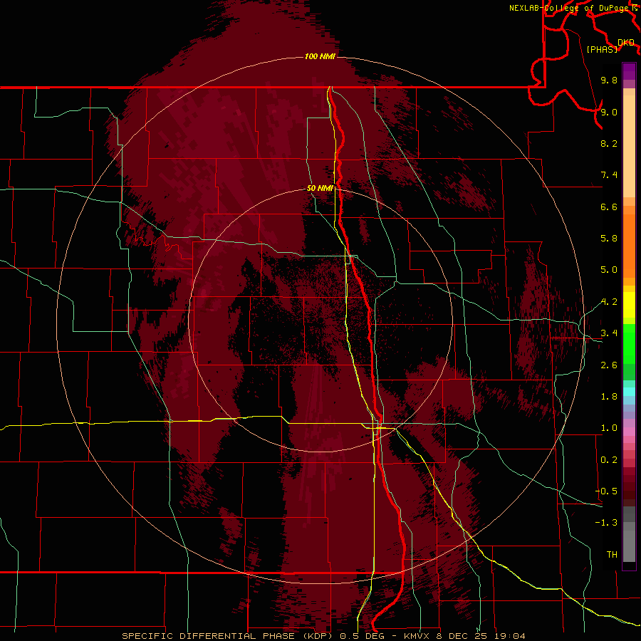Click the 4.2 value on the color scale
Viewport: 641px width, 641px height.
tap(609, 302)
